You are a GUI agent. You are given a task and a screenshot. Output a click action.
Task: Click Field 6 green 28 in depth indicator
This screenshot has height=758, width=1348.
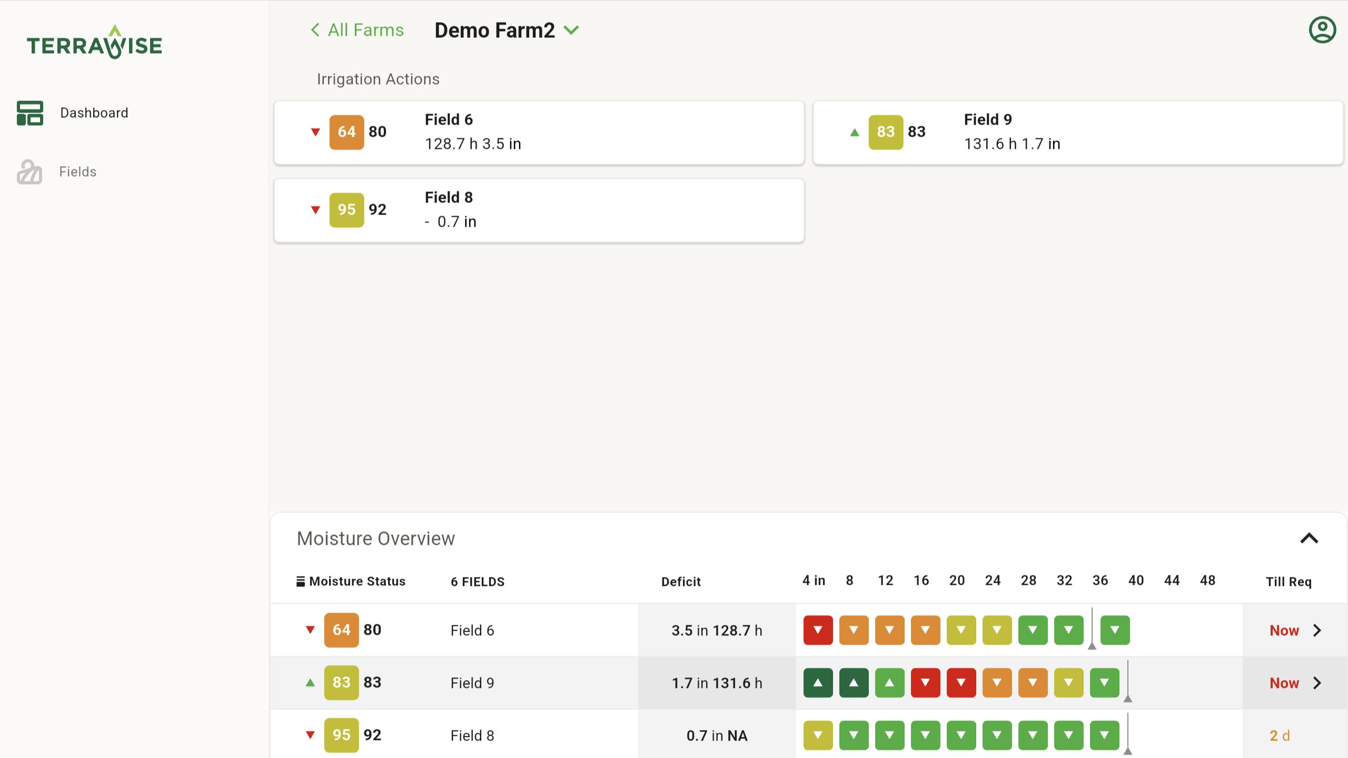(x=1033, y=630)
